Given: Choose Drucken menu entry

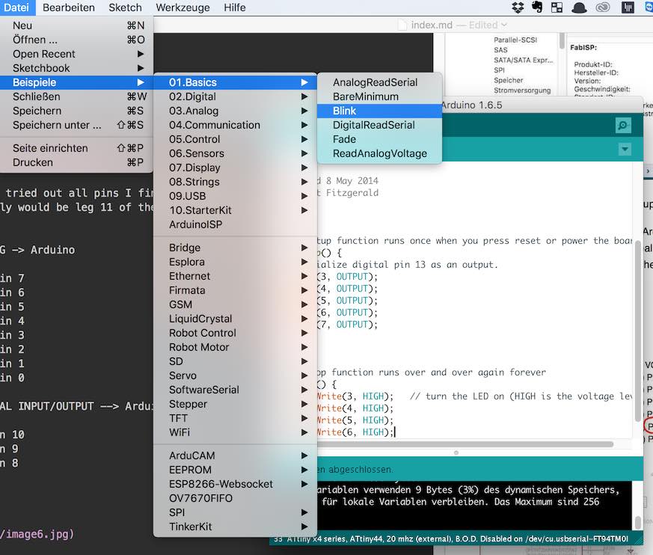Looking at the screenshot, I should pos(76,162).
